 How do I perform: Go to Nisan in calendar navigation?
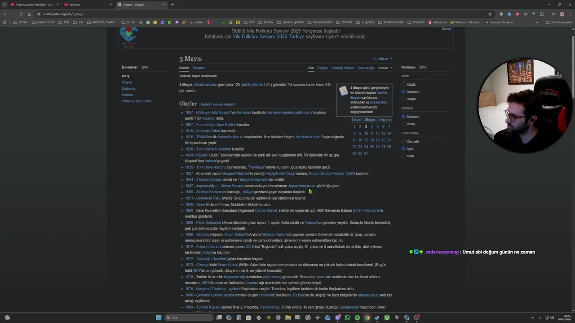coord(356,120)
